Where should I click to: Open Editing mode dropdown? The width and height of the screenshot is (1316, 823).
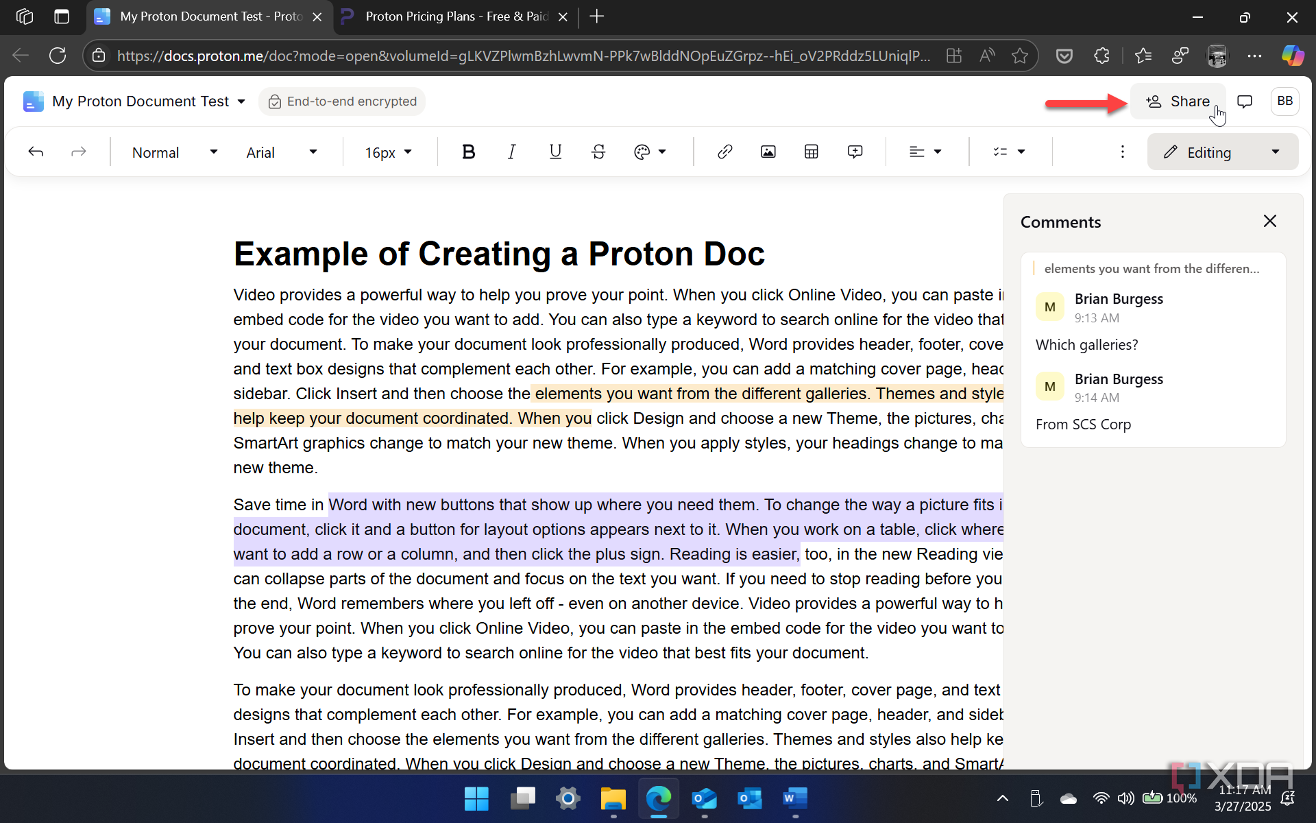[1222, 152]
